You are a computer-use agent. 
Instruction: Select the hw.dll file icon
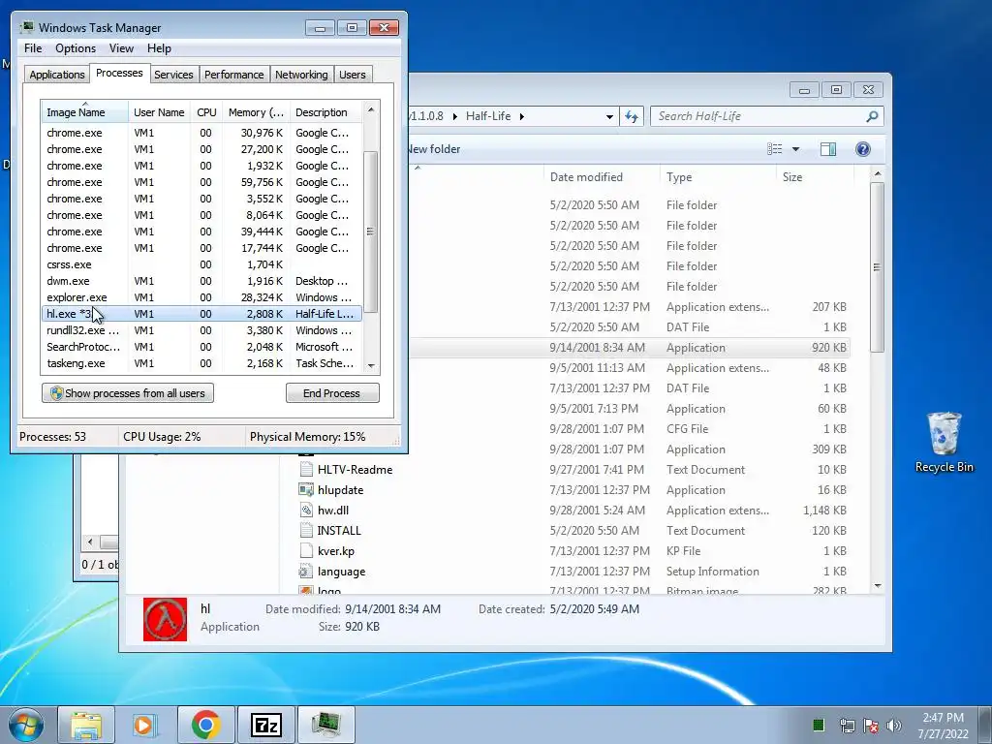pos(306,510)
